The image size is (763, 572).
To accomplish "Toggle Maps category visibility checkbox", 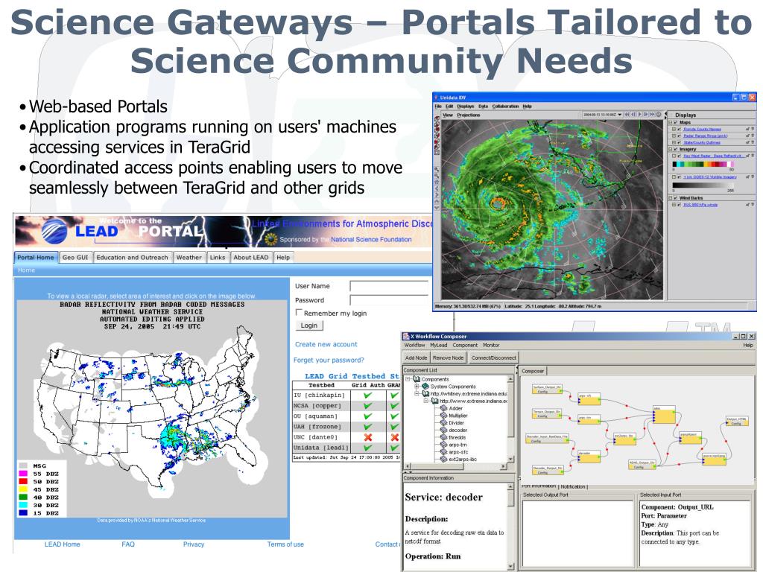I will pos(676,123).
